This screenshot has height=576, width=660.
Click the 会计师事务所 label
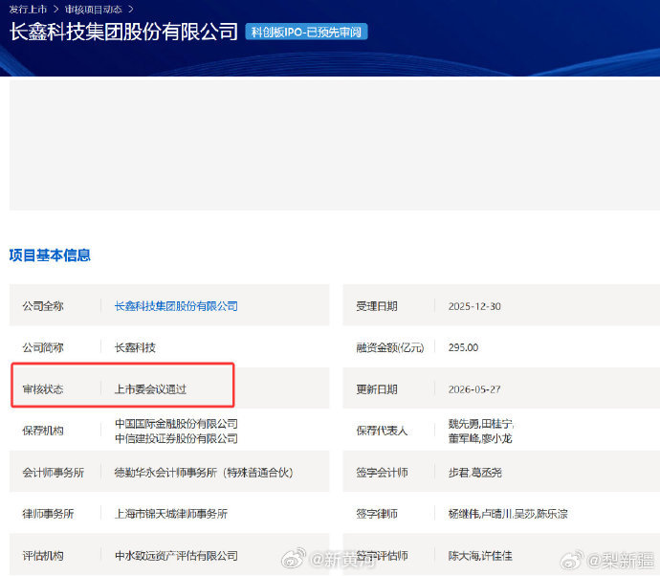(x=53, y=473)
